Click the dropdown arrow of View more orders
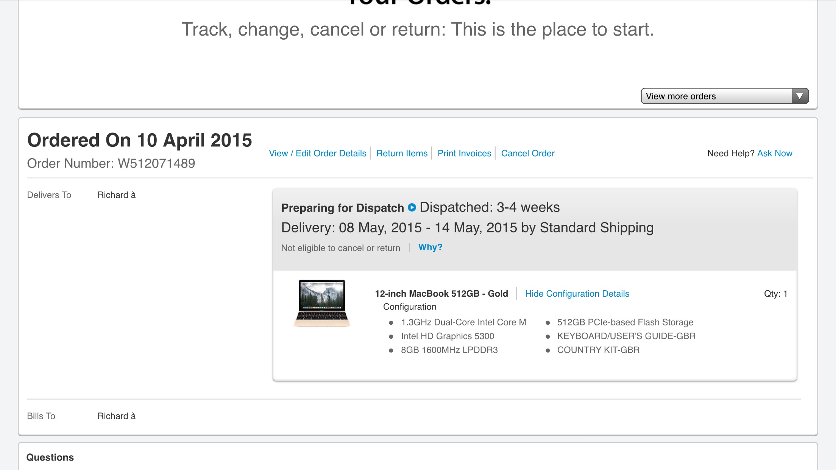 (800, 96)
